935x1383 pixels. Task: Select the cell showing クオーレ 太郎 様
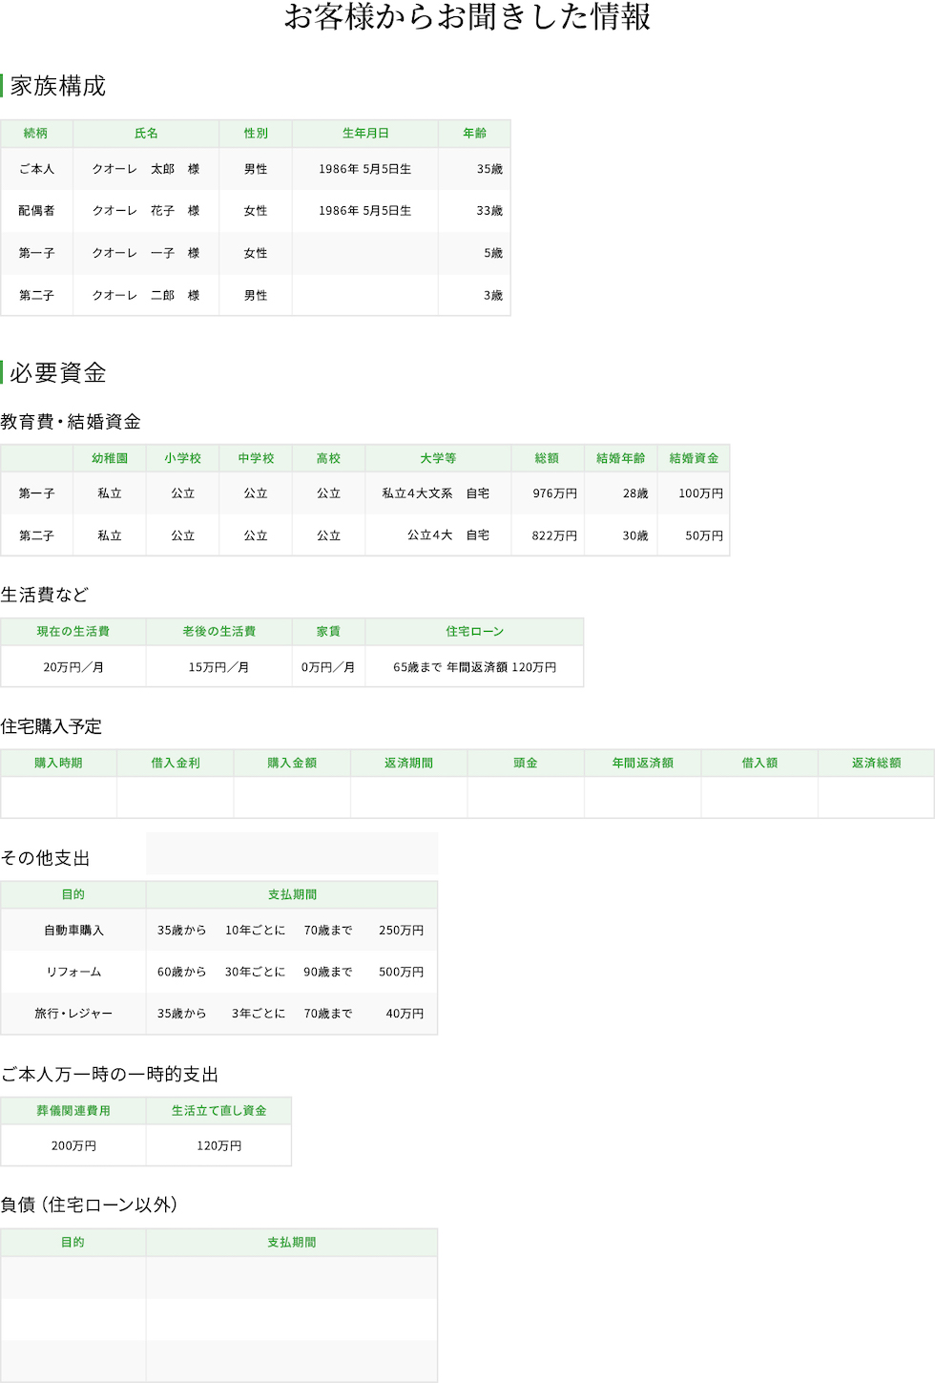point(146,168)
